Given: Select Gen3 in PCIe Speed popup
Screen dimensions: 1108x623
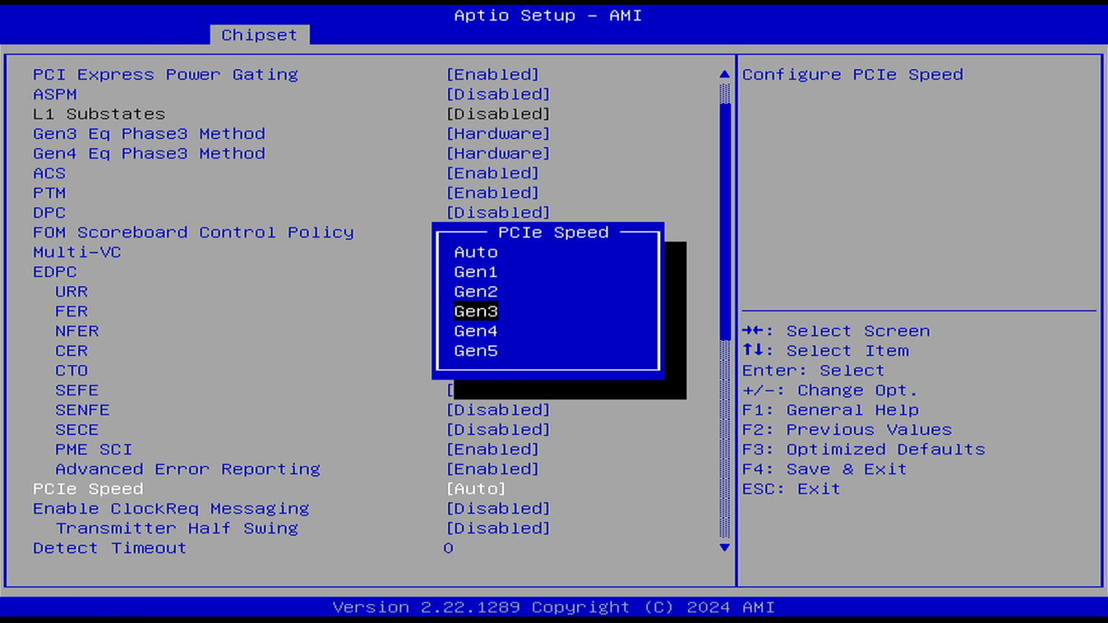Looking at the screenshot, I should click(476, 311).
